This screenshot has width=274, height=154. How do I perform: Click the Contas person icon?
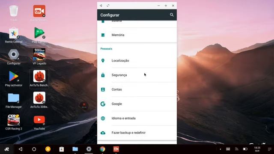point(103,89)
